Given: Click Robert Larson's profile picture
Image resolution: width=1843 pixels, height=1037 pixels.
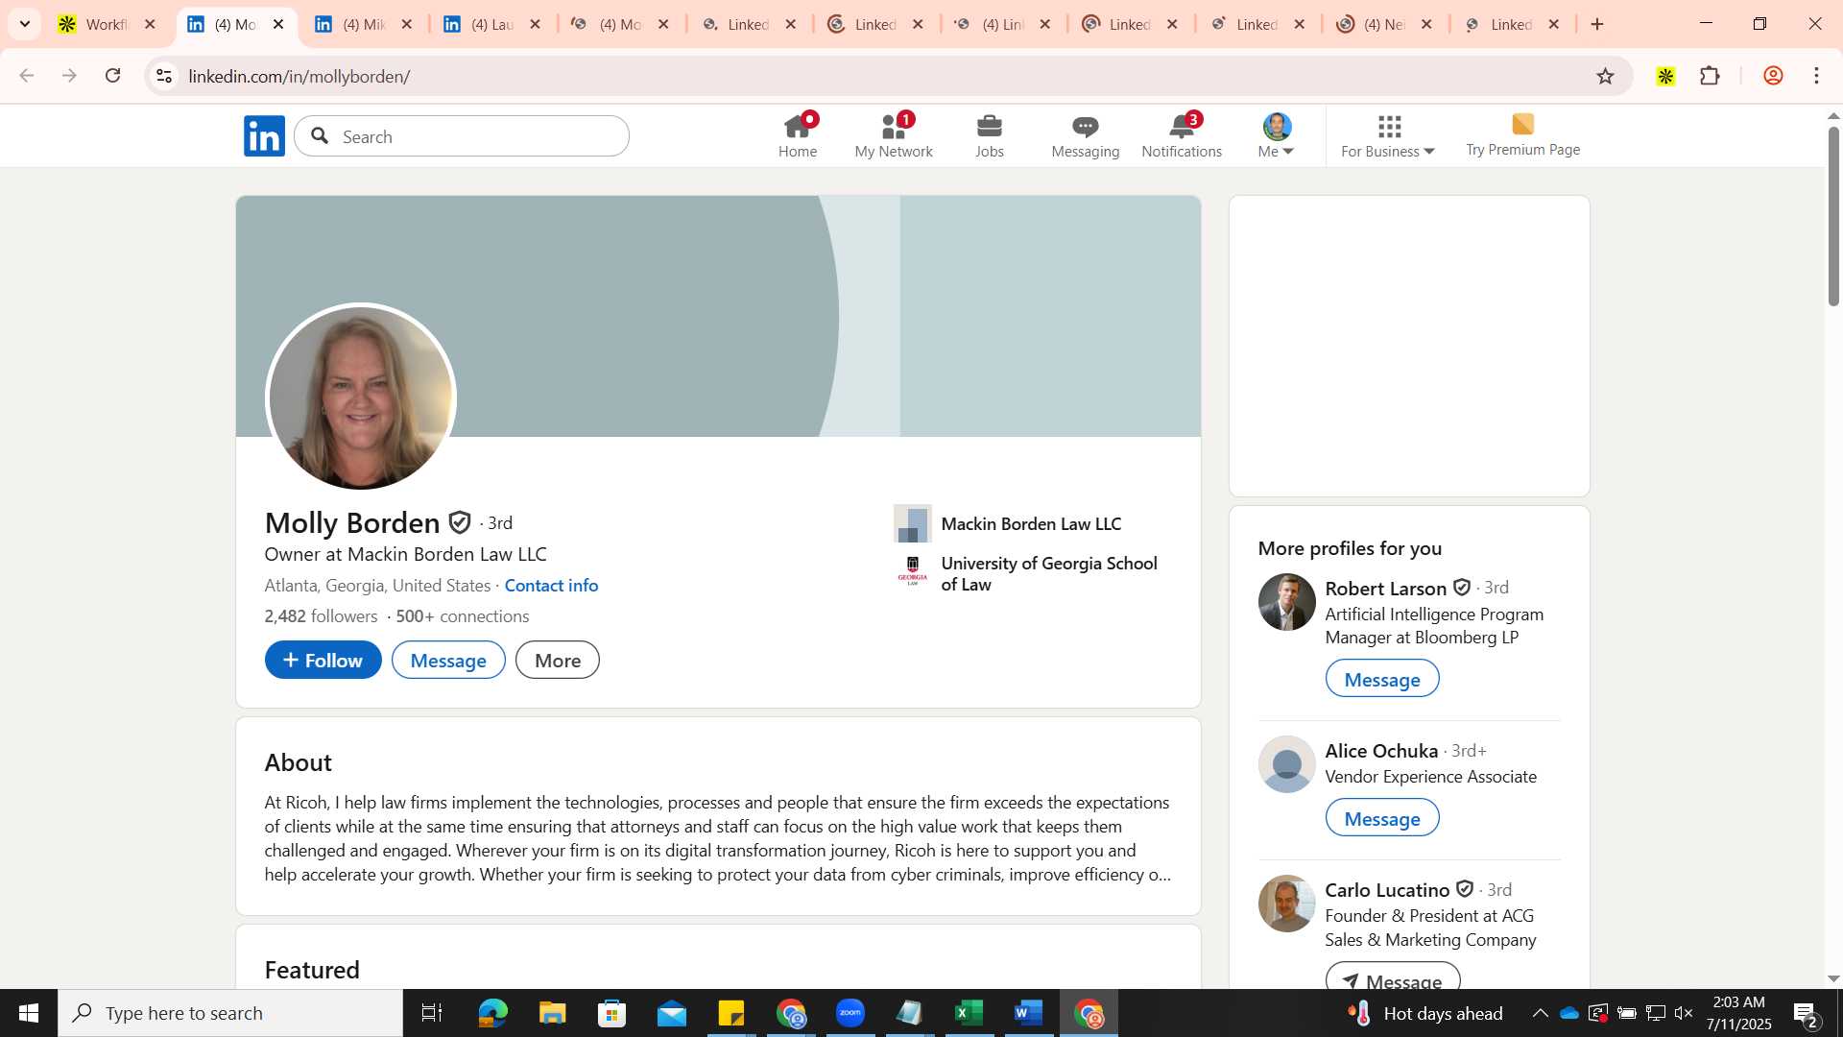Looking at the screenshot, I should [1286, 602].
